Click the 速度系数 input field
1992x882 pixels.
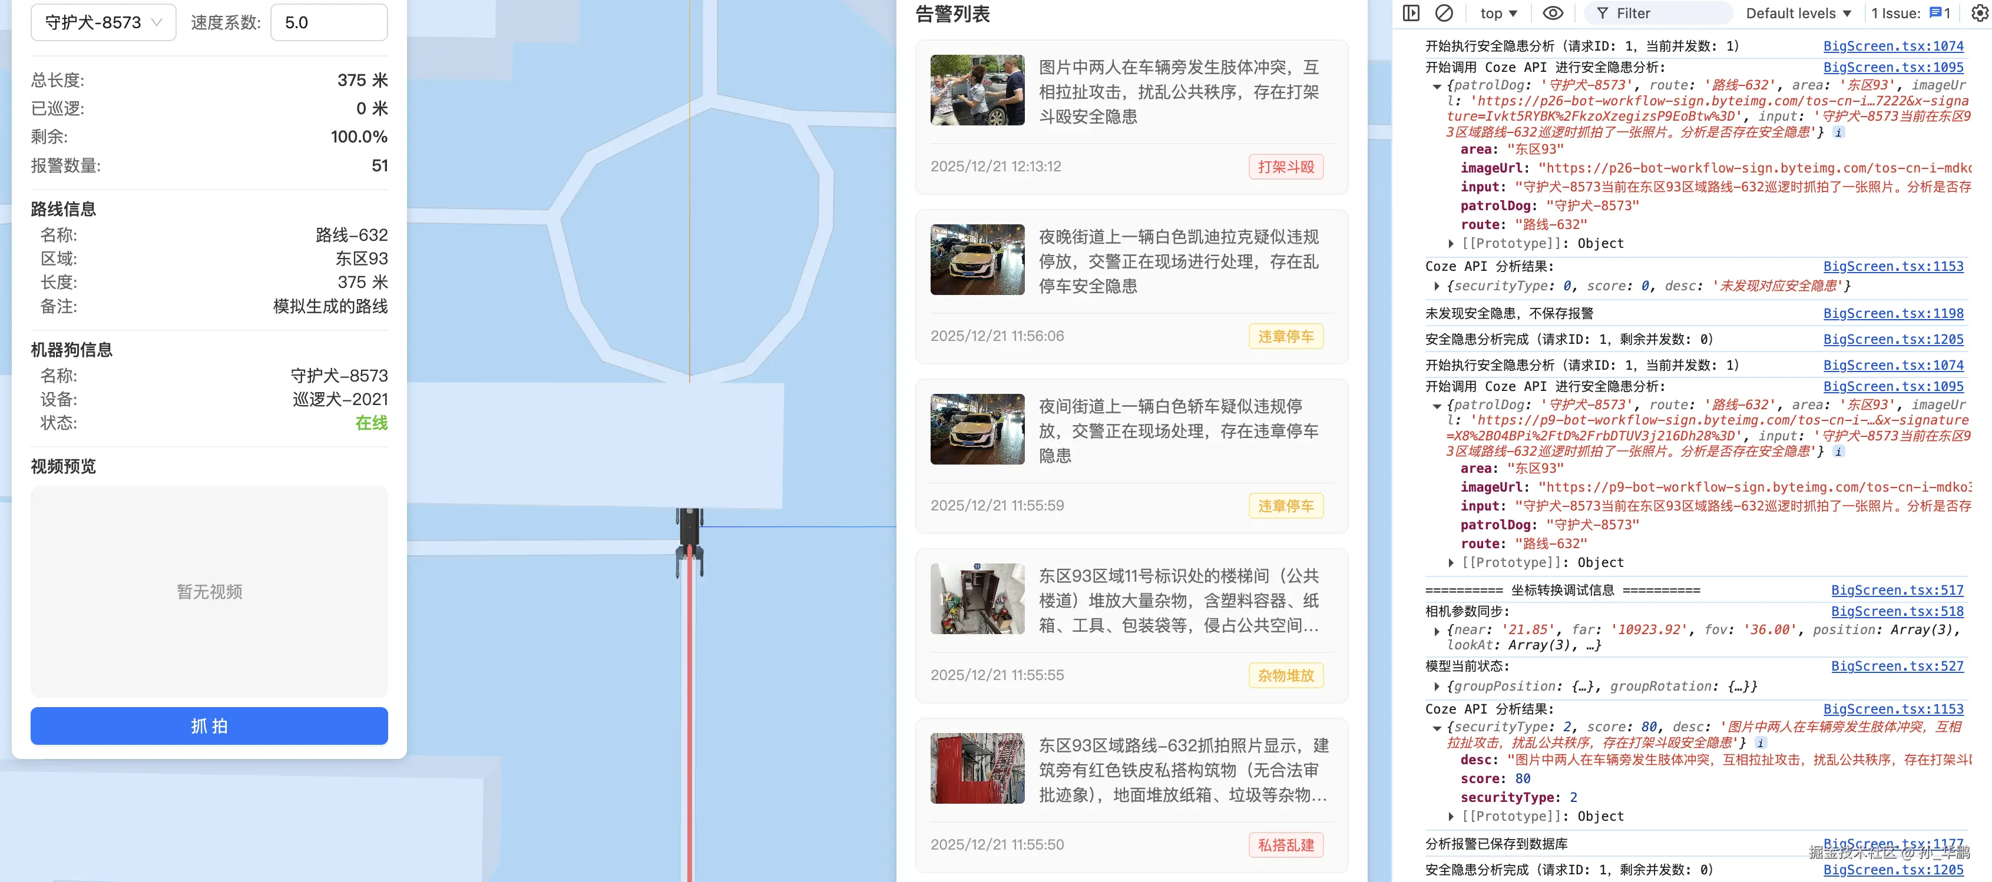pyautogui.click(x=329, y=22)
